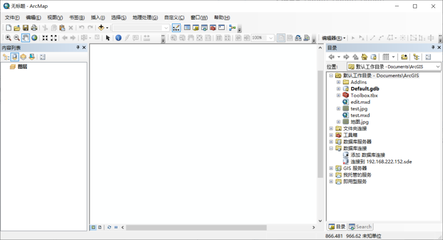Open a map document with the folder icon

coord(17,28)
